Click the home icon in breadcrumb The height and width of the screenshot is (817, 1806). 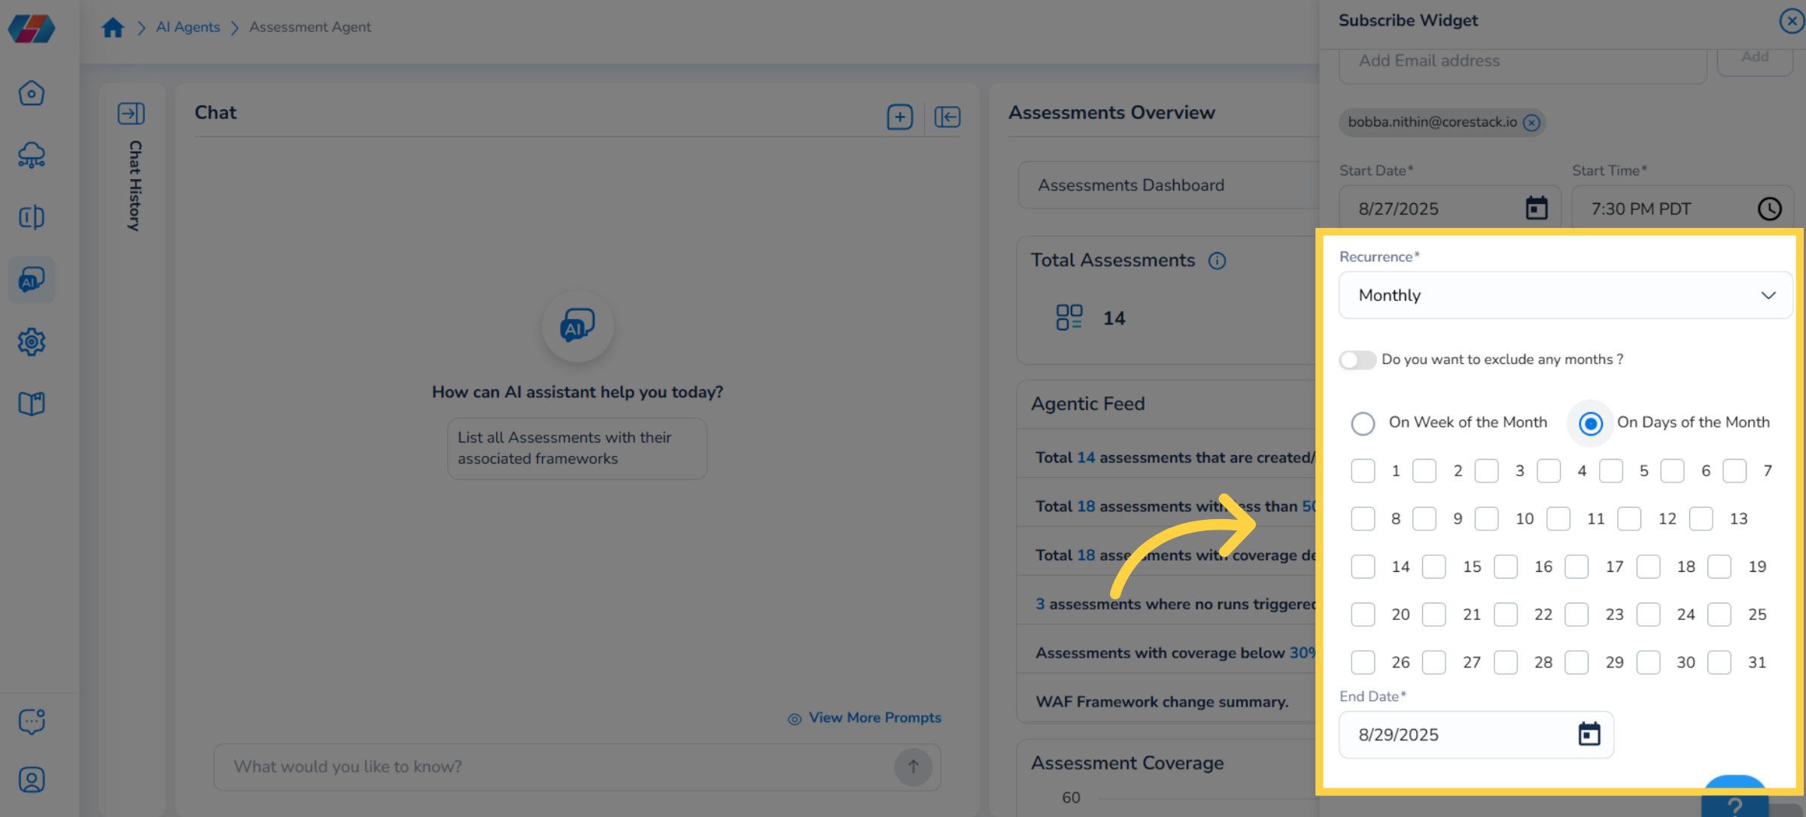coord(113,28)
